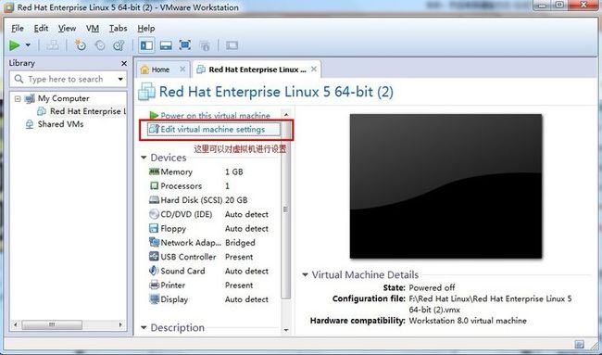
Task: Collapse the Description section
Action: tap(144, 328)
